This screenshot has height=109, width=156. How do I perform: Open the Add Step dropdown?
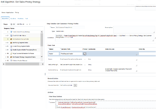pyautogui.click(x=21, y=24)
